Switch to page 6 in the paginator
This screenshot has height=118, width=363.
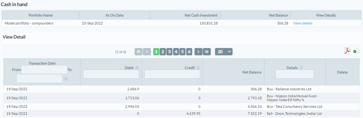[189, 52]
